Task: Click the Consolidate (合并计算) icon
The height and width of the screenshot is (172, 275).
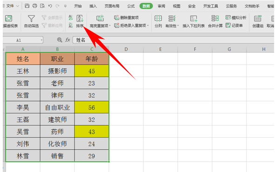Action: click(x=215, y=19)
